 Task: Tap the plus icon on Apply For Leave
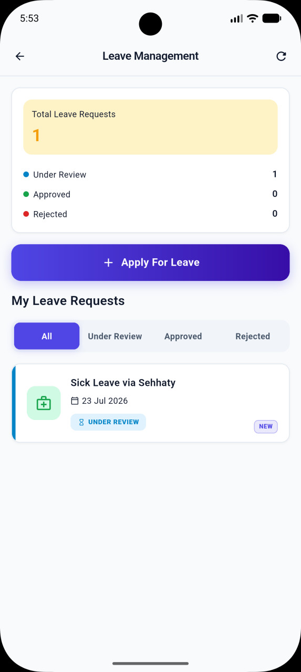point(108,262)
